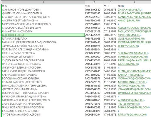The image size is (151, 117).
Task: Open the email IVANBLAGO77@GMAIL.COM
Action: (x=135, y=17)
